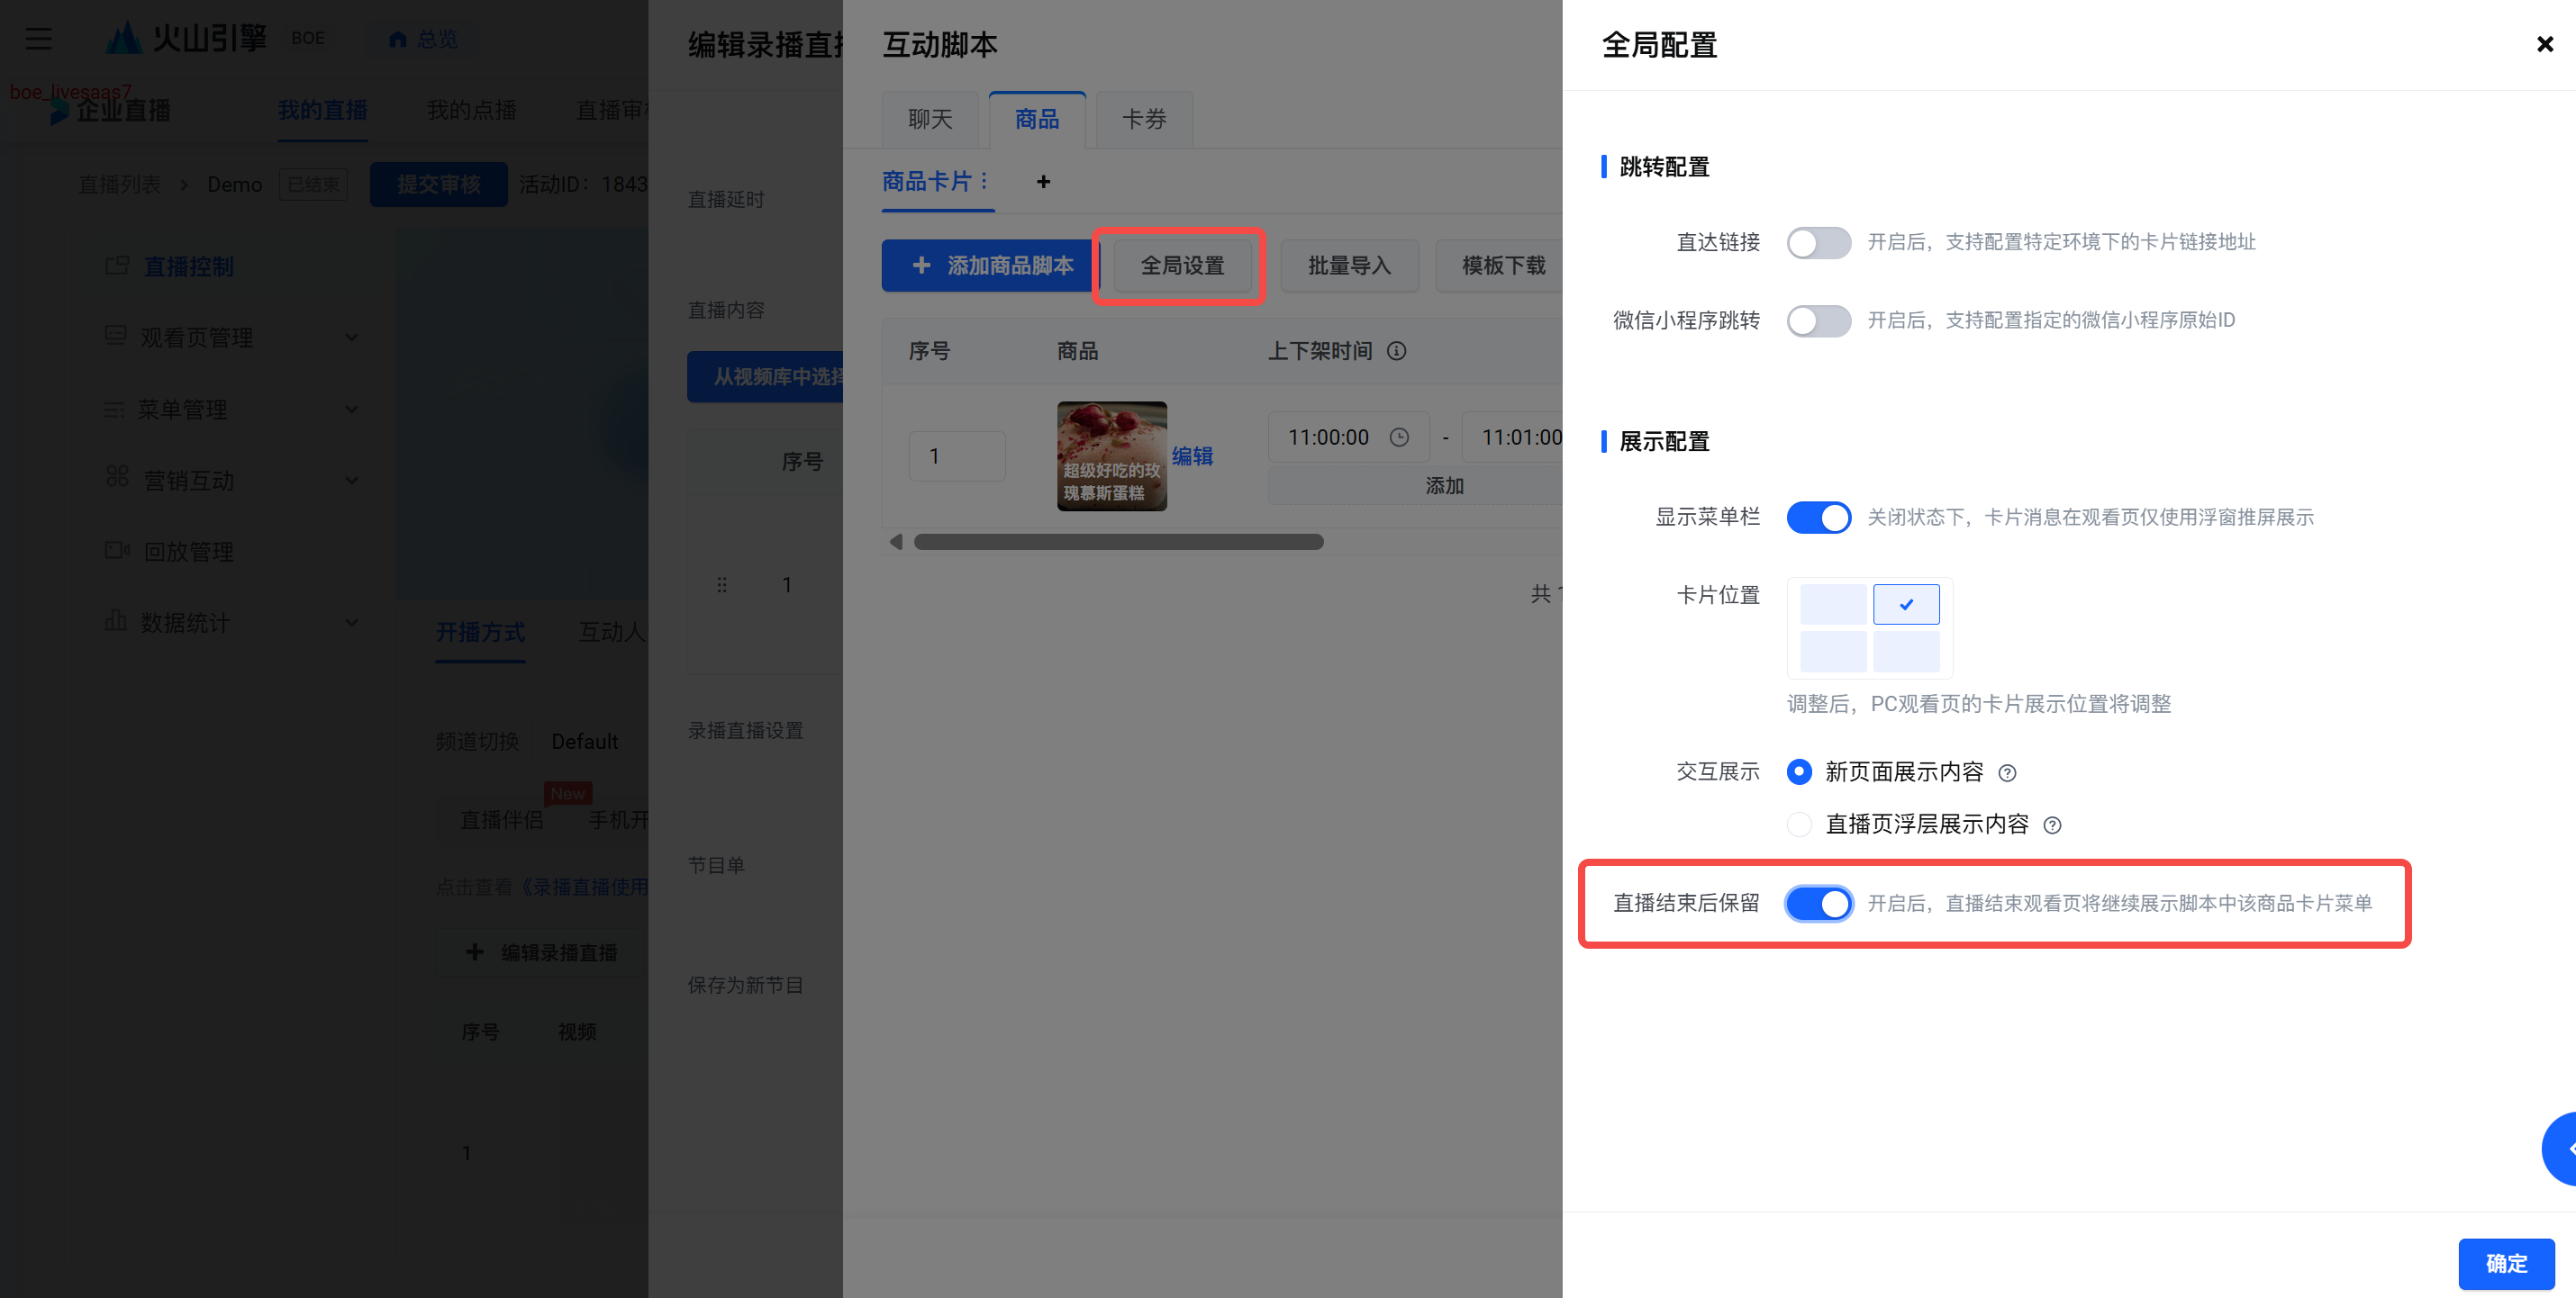This screenshot has width=2576, height=1298.
Task: Add a new card tab with plus
Action: 1043,182
